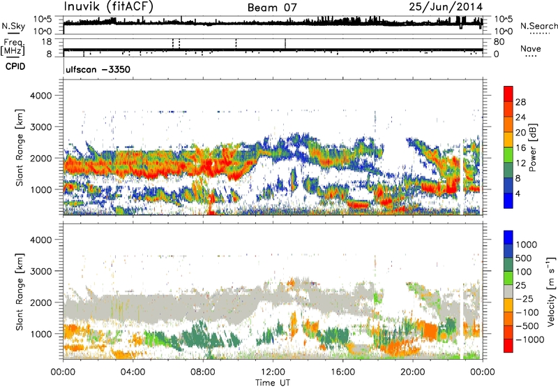Select the "N.Search" legend label
Screen dimensions: 558x387
(x=538, y=26)
